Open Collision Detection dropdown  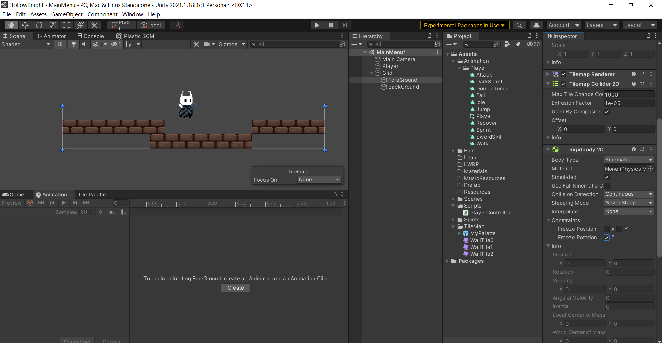pyautogui.click(x=629, y=194)
